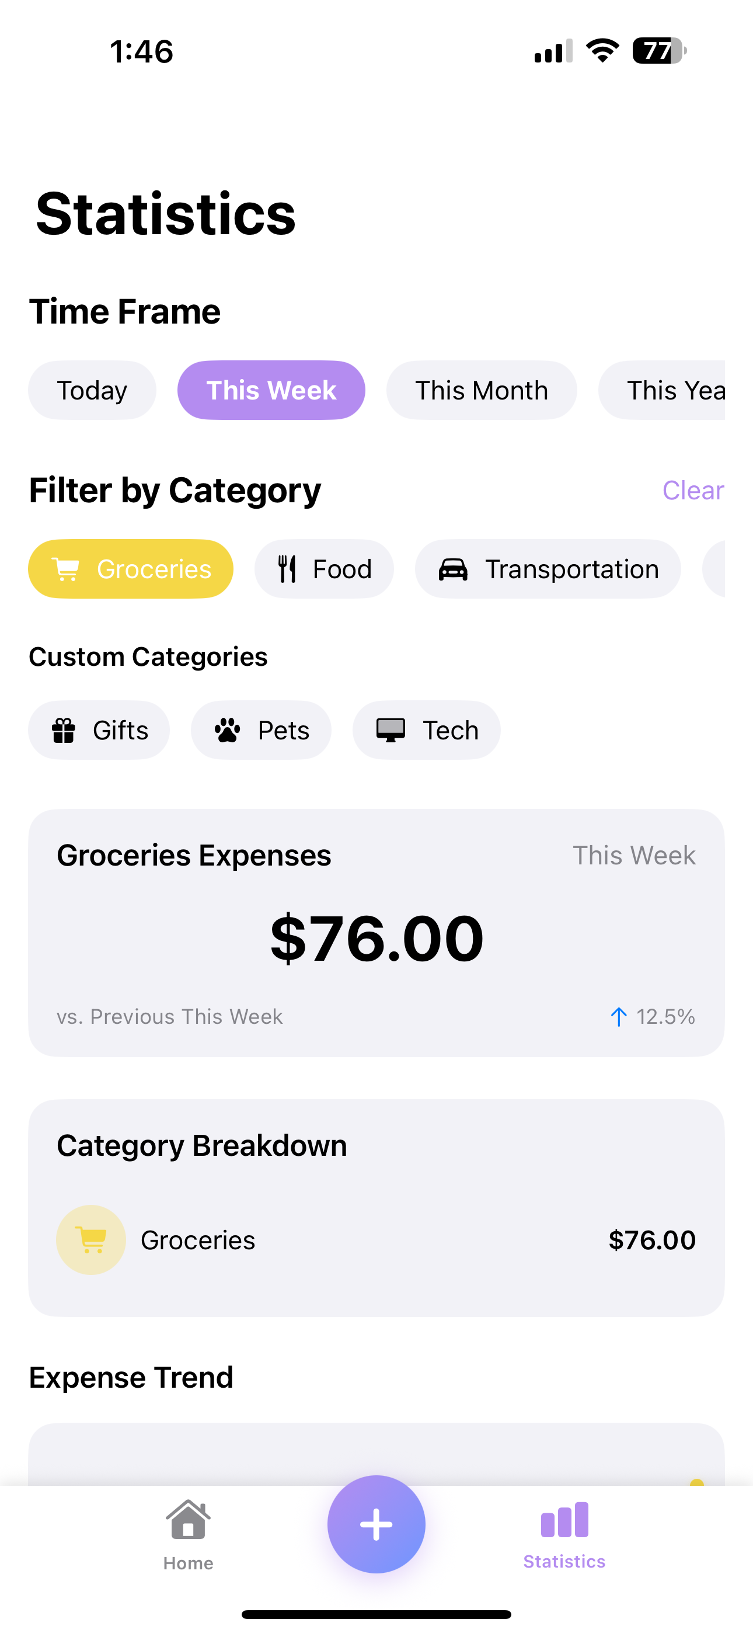Tap the Statistics bar chart icon
The image size is (753, 1633).
(564, 1520)
